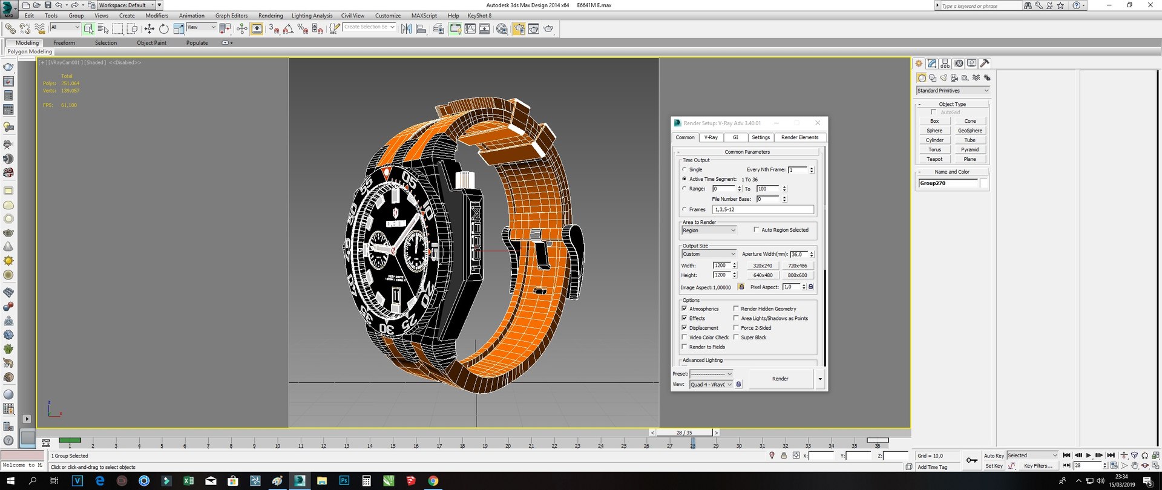Uncheck the Atmospherics option
This screenshot has height=490, width=1162.
(x=684, y=309)
